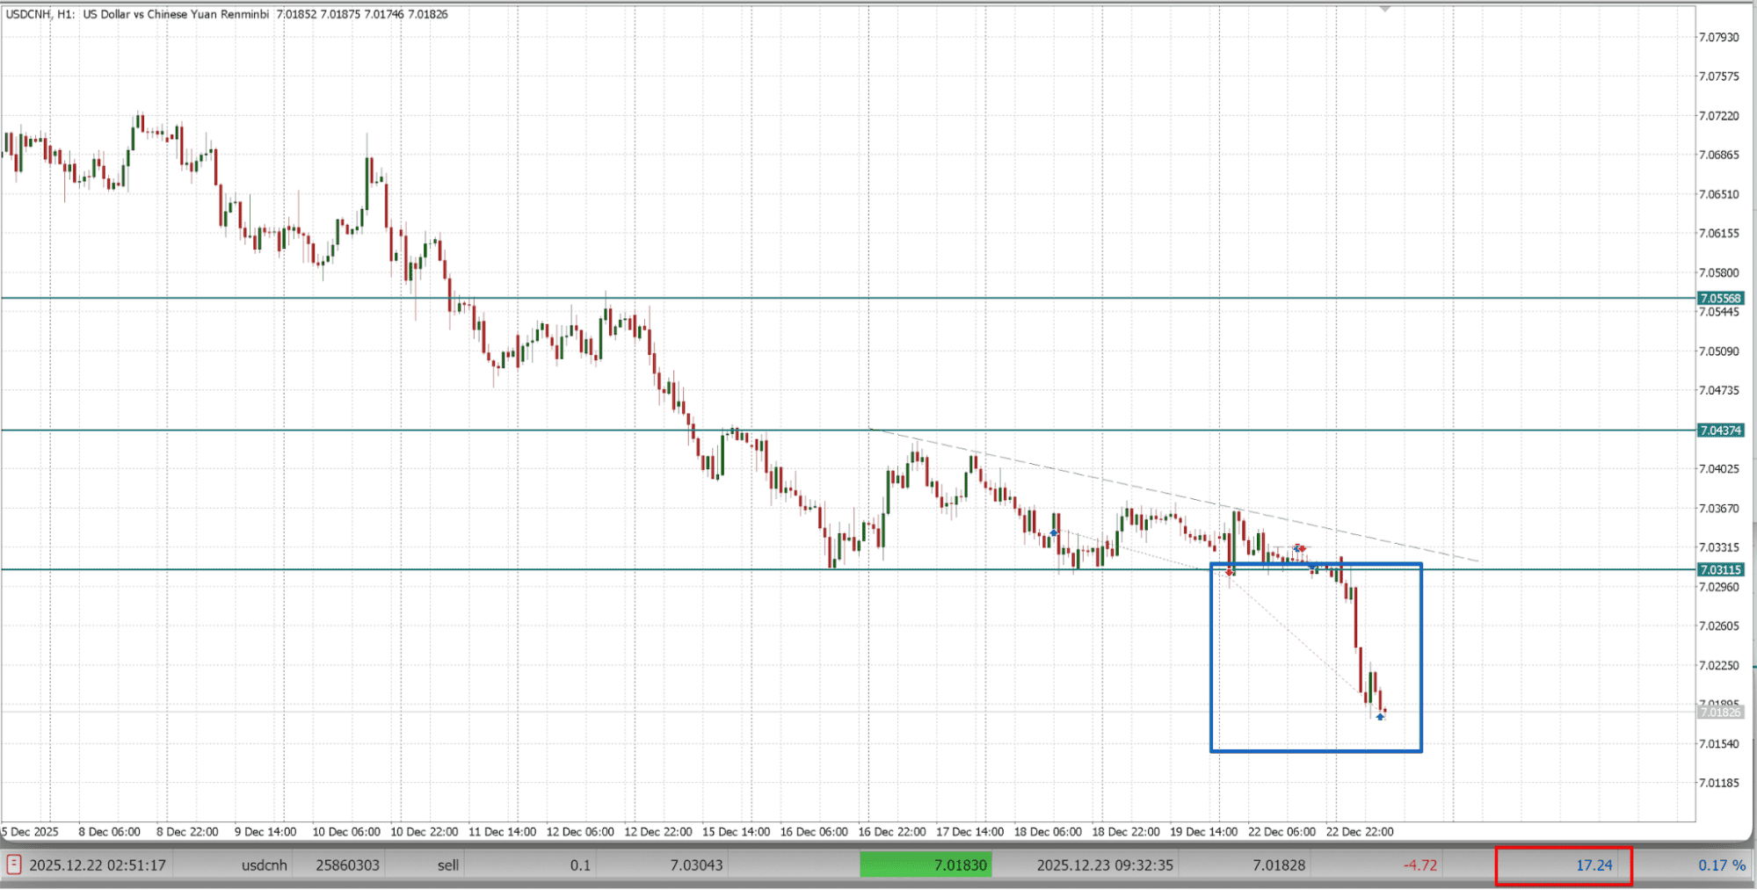Image resolution: width=1757 pixels, height=890 pixels.
Task: Click the 7.01540 price scale label
Action: 1718,744
